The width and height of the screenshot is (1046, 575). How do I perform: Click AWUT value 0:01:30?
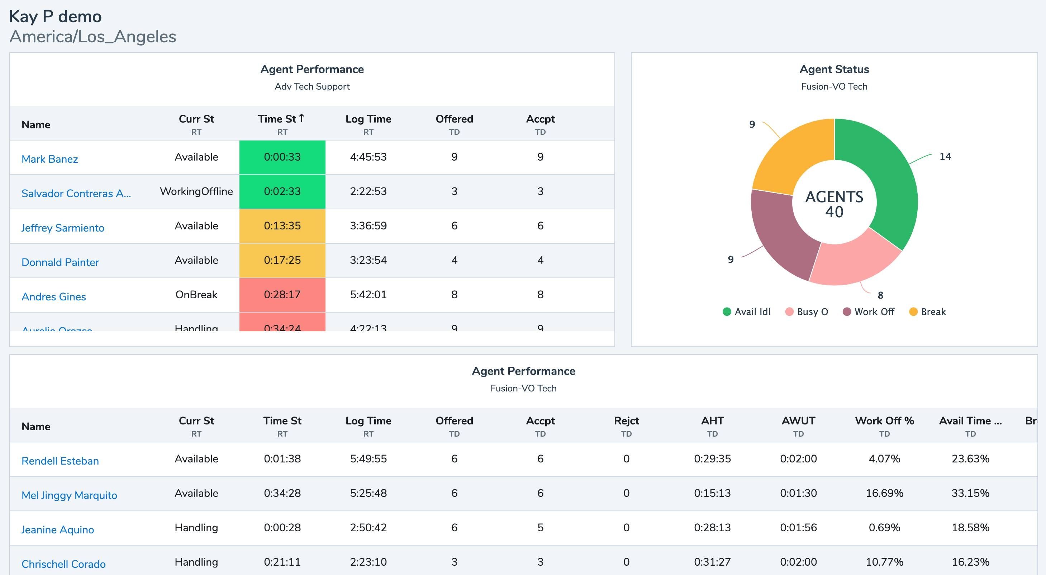pyautogui.click(x=799, y=493)
